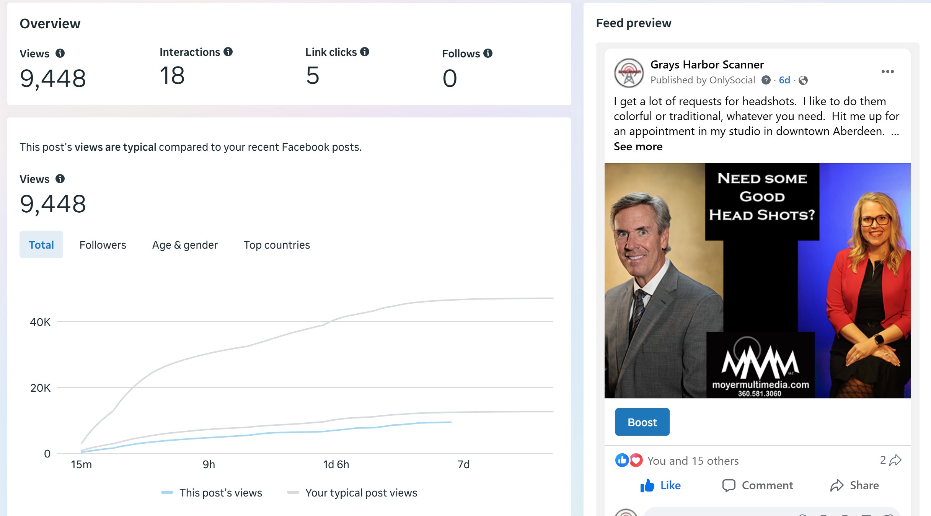Image resolution: width=931 pixels, height=516 pixels.
Task: Click the Follows info icon
Action: point(488,53)
